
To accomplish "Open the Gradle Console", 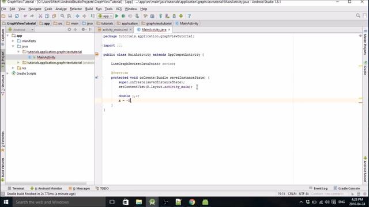I will point(347,189).
